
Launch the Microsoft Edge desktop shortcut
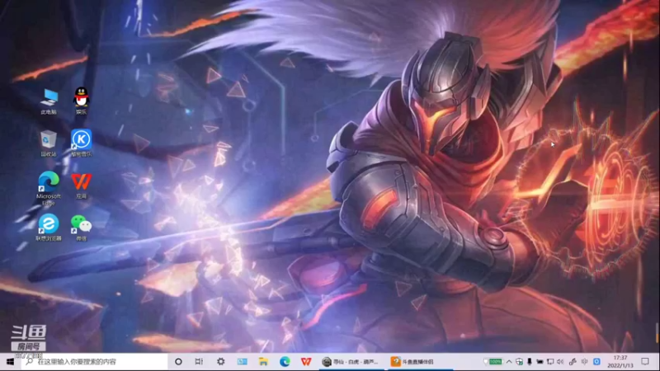click(x=49, y=189)
